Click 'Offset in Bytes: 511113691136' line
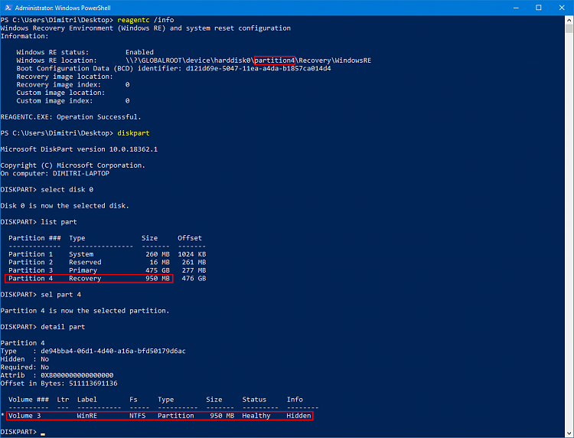 59,383
